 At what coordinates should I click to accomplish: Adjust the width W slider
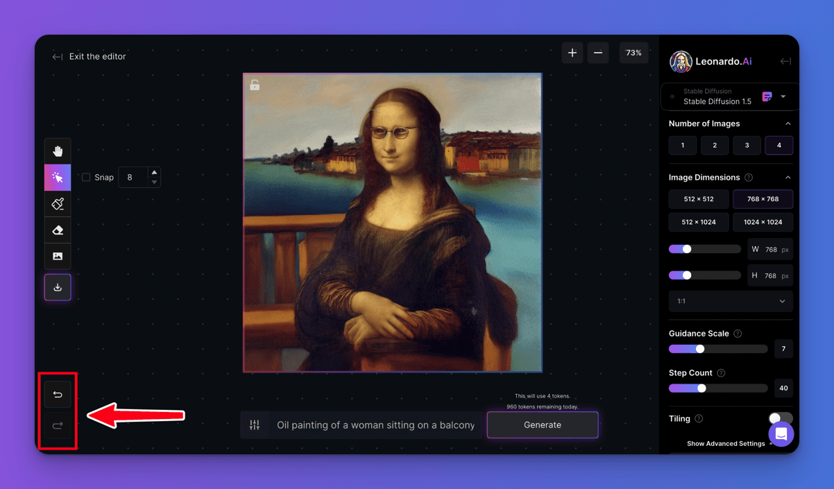(704, 249)
